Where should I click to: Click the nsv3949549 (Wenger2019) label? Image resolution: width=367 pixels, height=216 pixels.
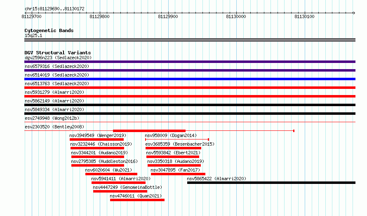coord(98,135)
